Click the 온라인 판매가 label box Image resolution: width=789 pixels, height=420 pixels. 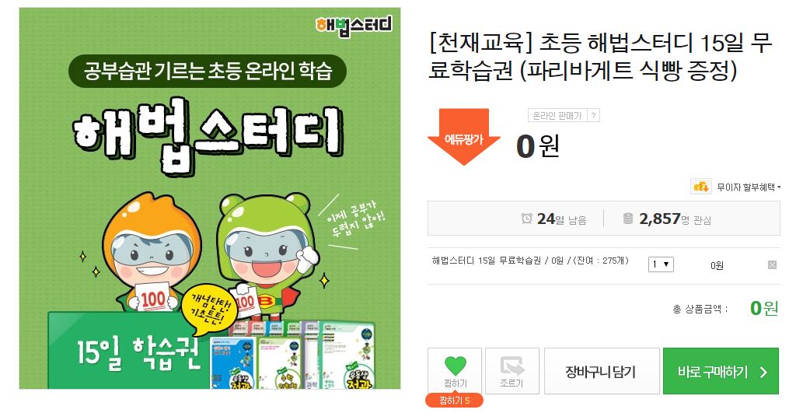click(557, 115)
